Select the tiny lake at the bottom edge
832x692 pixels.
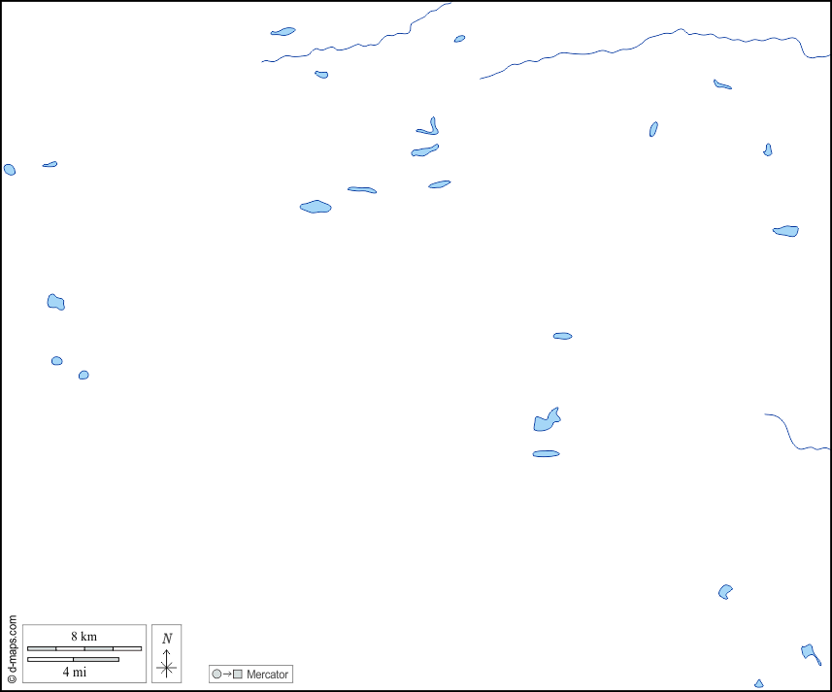(758, 684)
